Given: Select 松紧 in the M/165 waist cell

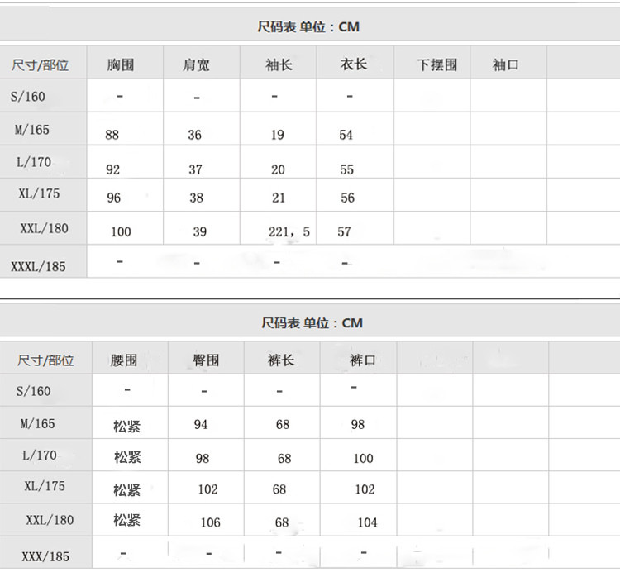Looking at the screenshot, I should (127, 427).
